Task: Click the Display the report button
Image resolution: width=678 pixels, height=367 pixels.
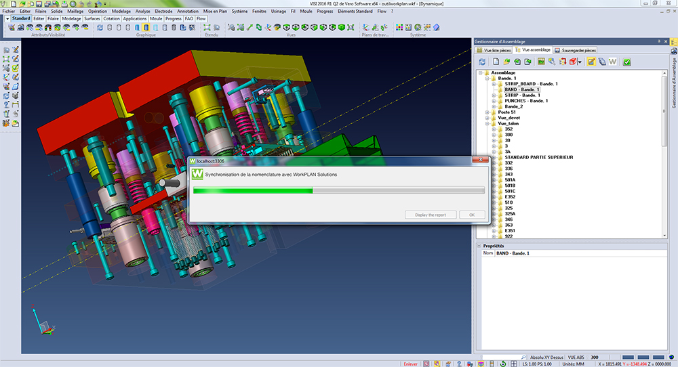Action: point(431,215)
